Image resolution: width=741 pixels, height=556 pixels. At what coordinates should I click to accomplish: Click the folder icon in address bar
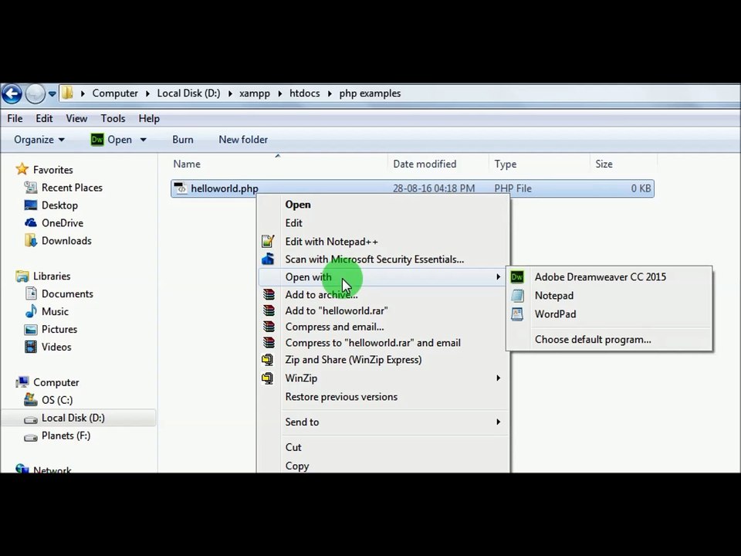pyautogui.click(x=68, y=93)
